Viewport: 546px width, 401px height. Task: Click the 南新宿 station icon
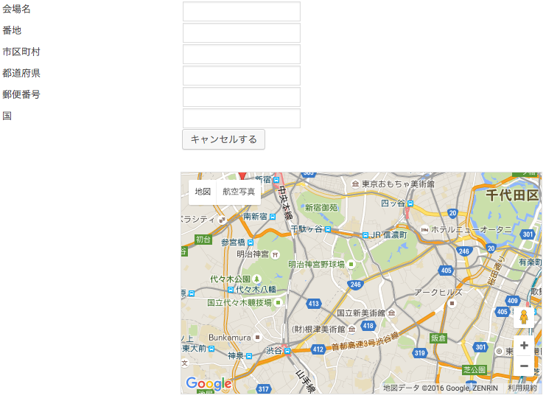273,217
